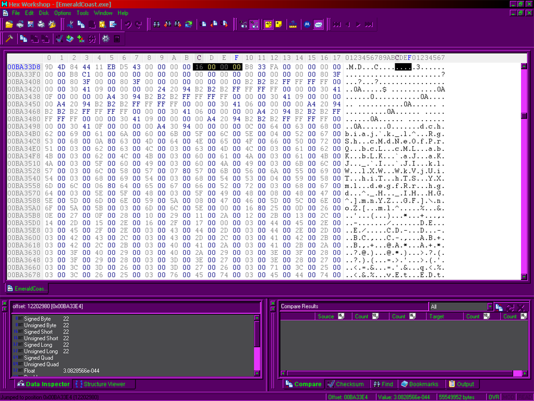
Task: Save the file with the floppy icon
Action: tap(31, 25)
